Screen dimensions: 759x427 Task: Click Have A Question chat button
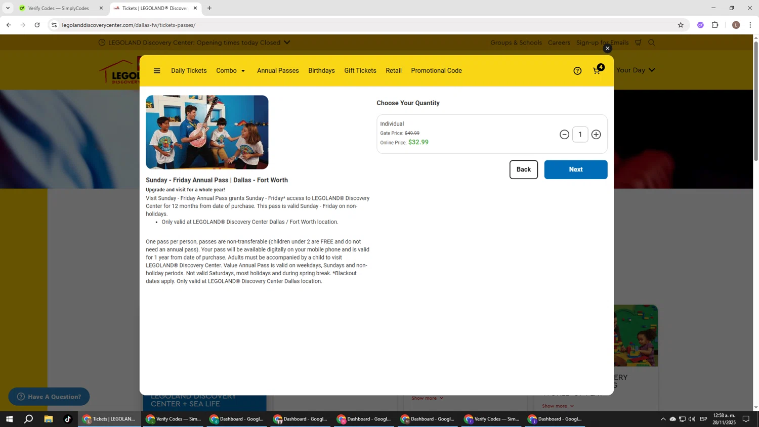pyautogui.click(x=49, y=397)
